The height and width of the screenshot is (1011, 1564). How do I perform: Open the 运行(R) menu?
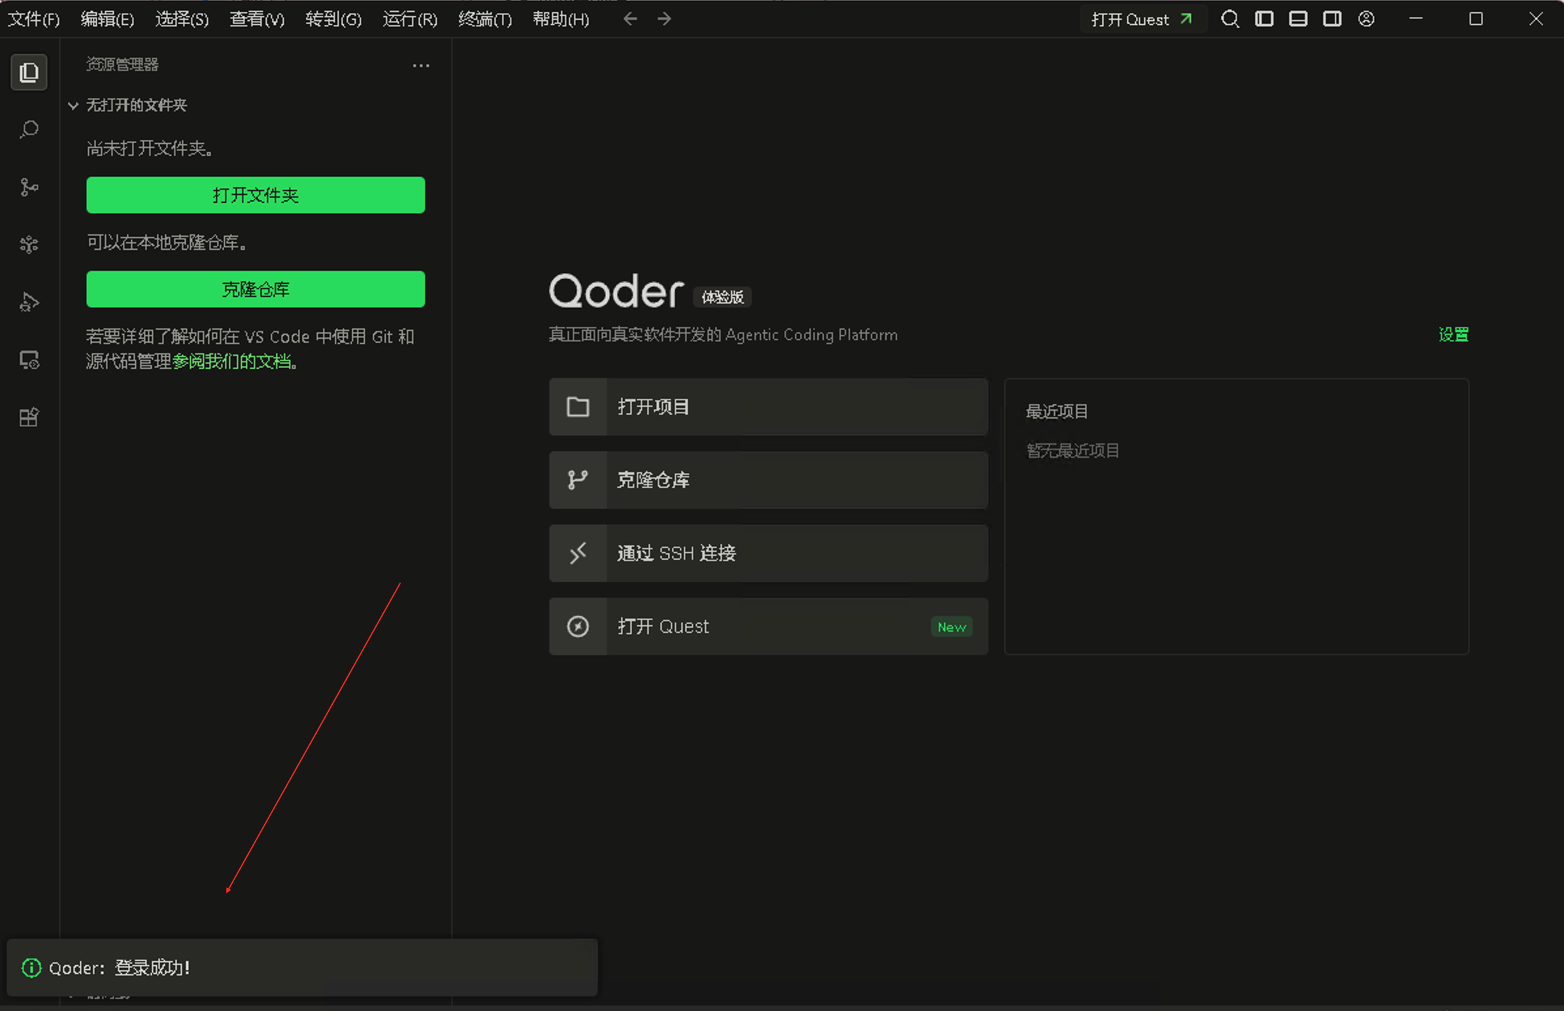point(409,19)
